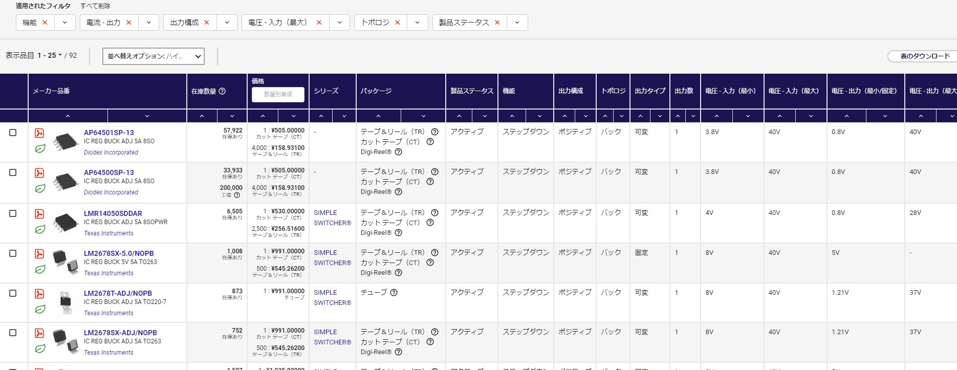This screenshot has width=957, height=370.
Task: Click green RoHS leaf icon for LM2678T-ADJ/NOPB
Action: point(40,309)
